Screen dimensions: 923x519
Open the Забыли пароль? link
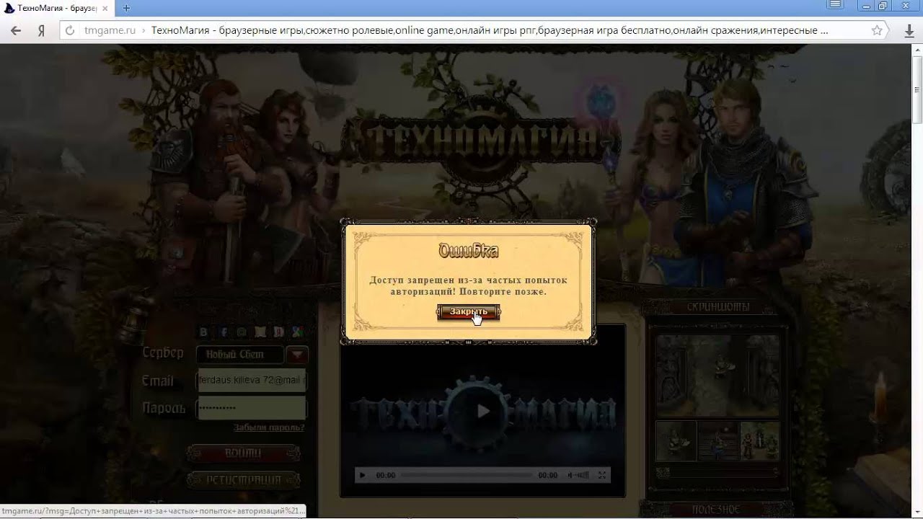[x=269, y=427]
